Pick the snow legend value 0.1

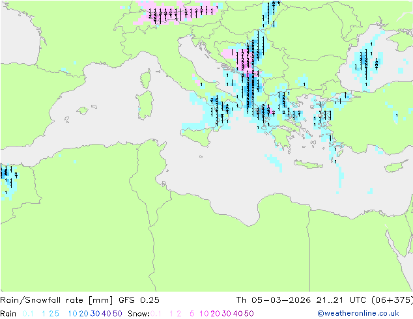(x=156, y=314)
